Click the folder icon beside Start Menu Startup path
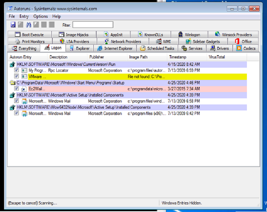 tap(13, 83)
